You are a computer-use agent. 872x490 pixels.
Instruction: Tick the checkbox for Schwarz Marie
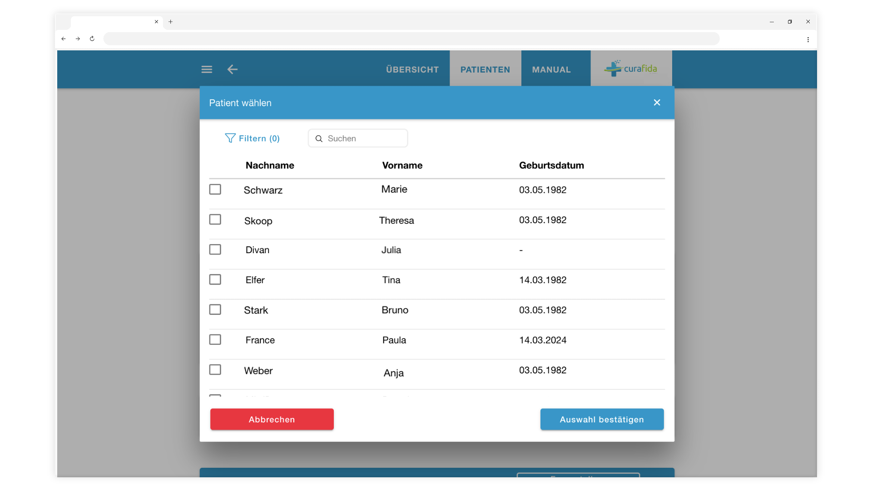[x=215, y=189]
